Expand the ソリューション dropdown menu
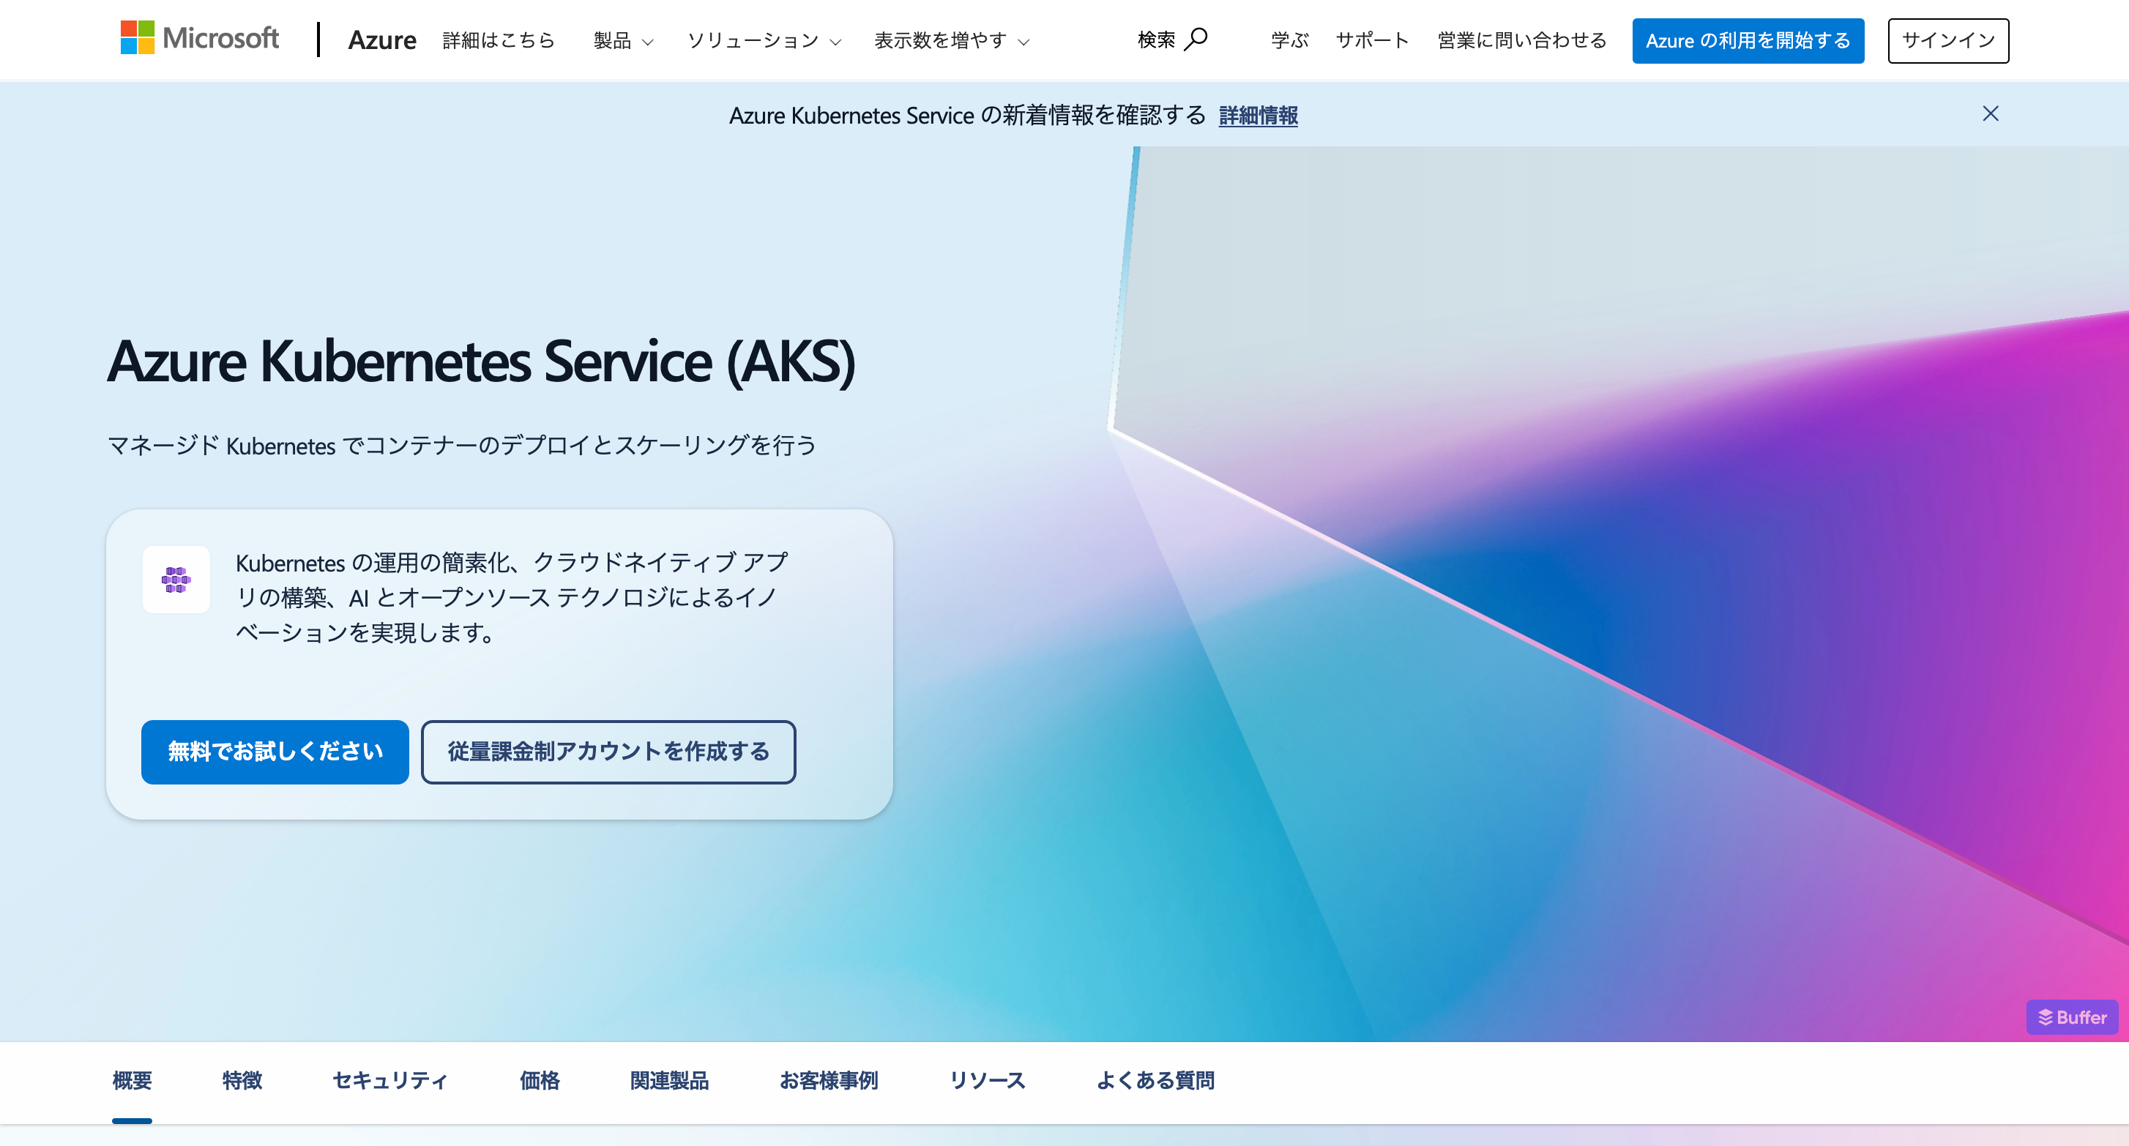Screen dimensions: 2129x1146 click(764, 40)
